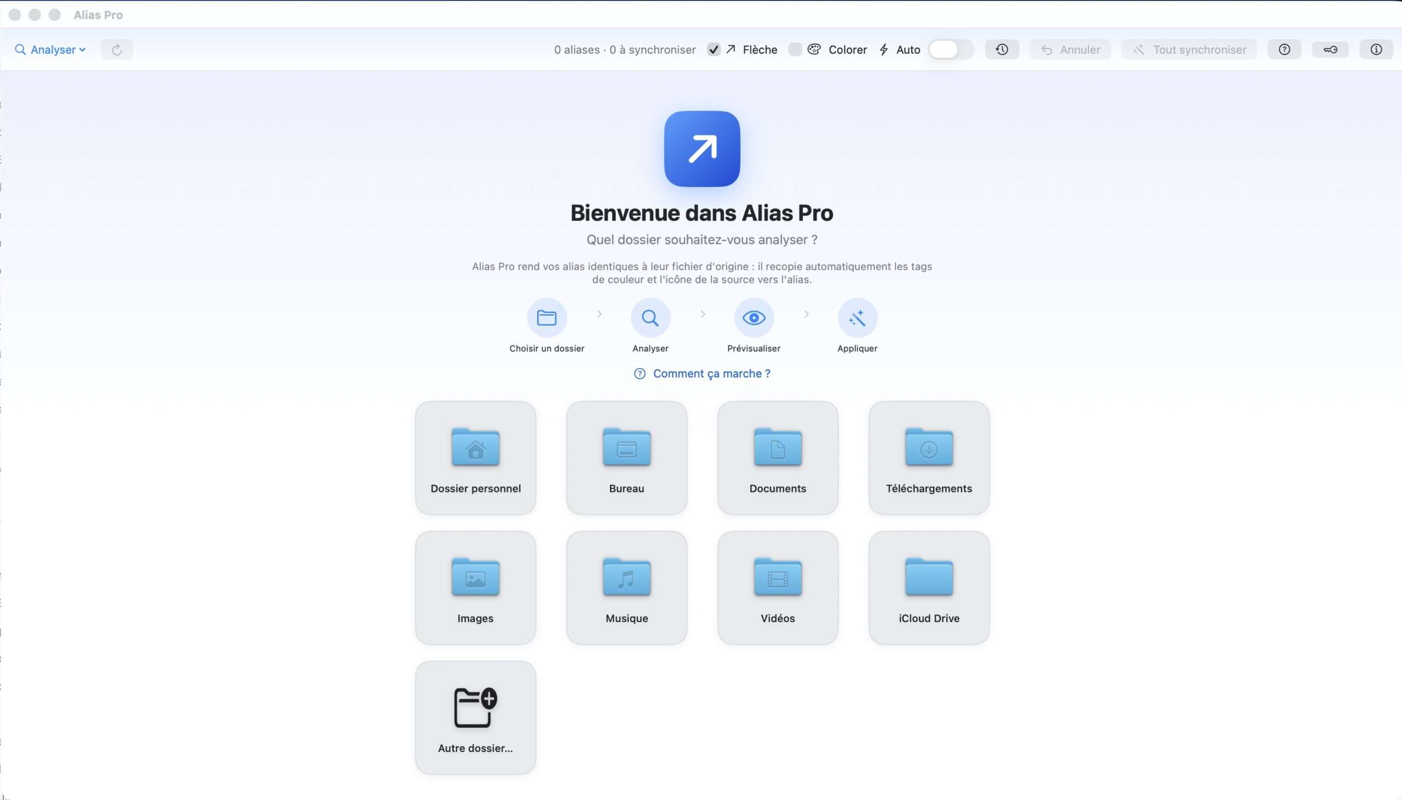Image resolution: width=1402 pixels, height=800 pixels.
Task: Select the Dossier personnel folder
Action: click(x=475, y=457)
